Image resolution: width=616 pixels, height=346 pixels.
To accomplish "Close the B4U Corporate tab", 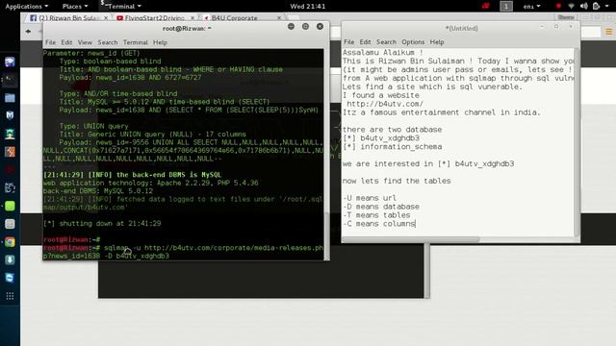I will [x=279, y=18].
